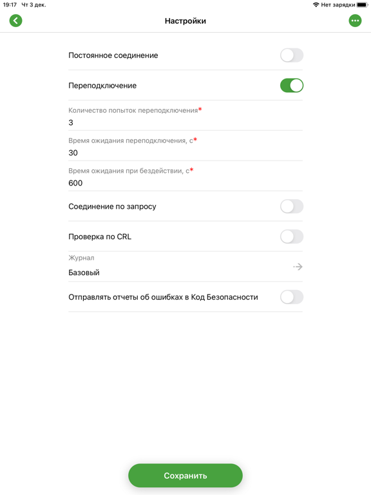Turn on Соединение по запросу
The height and width of the screenshot is (495, 371).
[292, 206]
